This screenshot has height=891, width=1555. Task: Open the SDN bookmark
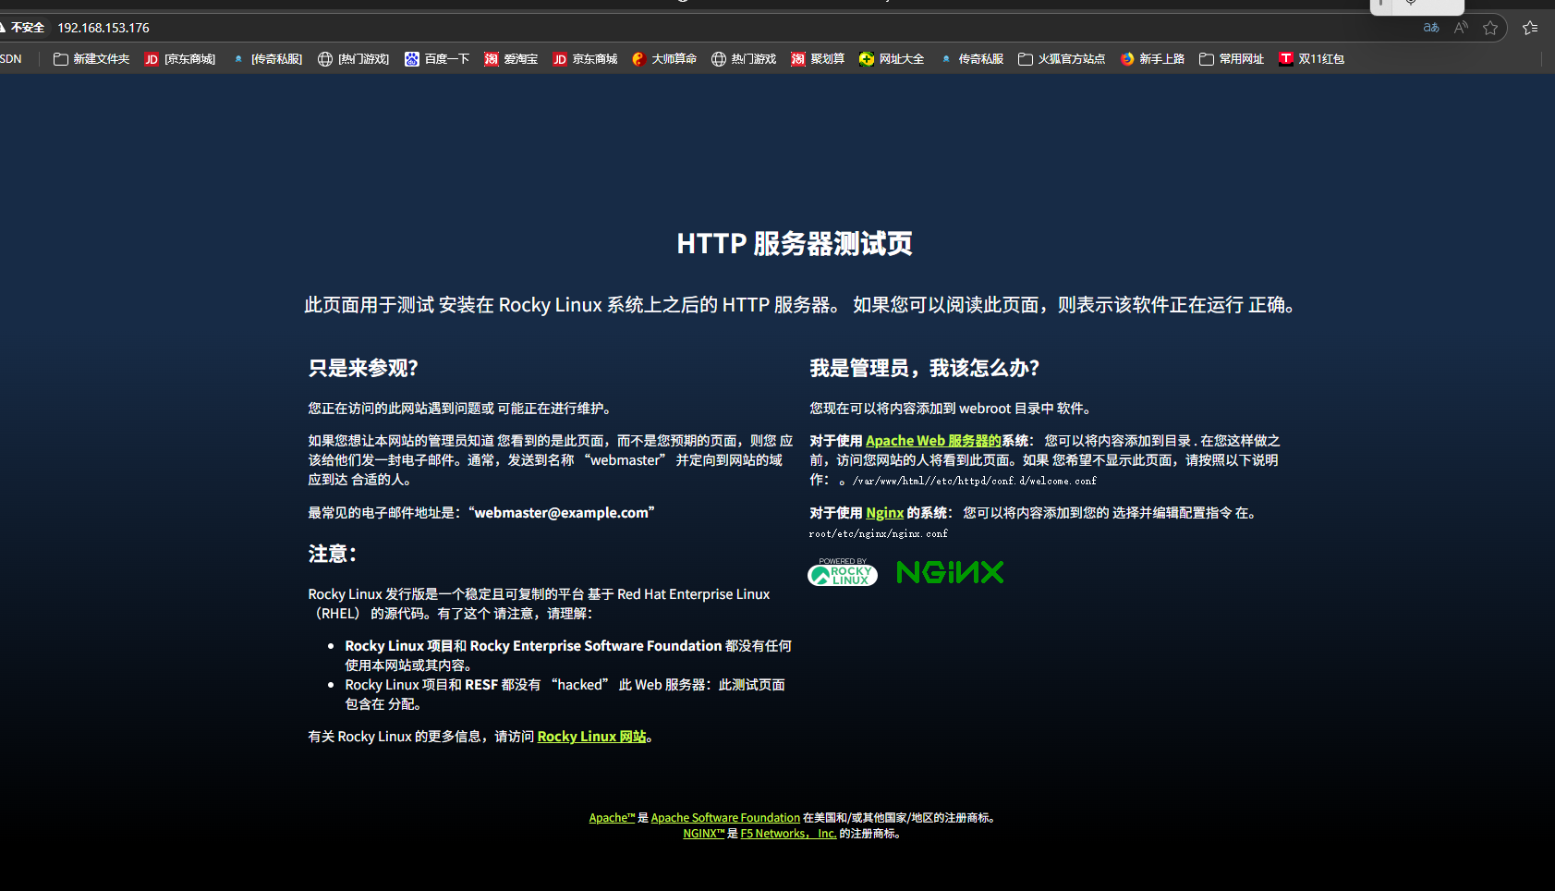pyautogui.click(x=11, y=59)
